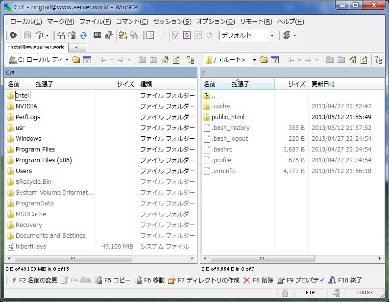Open the セッション(S) menu

[x=172, y=22]
